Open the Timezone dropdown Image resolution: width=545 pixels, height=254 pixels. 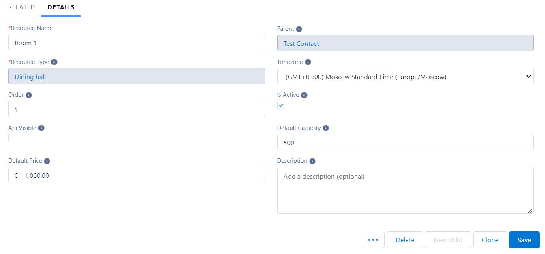tap(405, 77)
